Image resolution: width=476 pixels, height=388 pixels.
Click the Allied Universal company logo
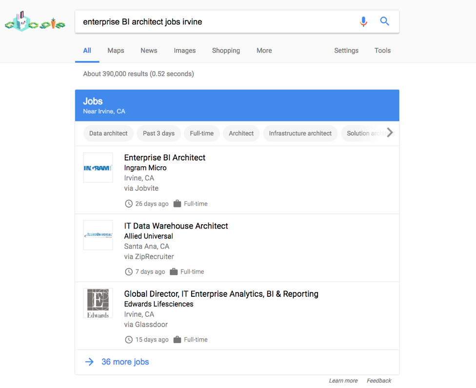tap(98, 235)
